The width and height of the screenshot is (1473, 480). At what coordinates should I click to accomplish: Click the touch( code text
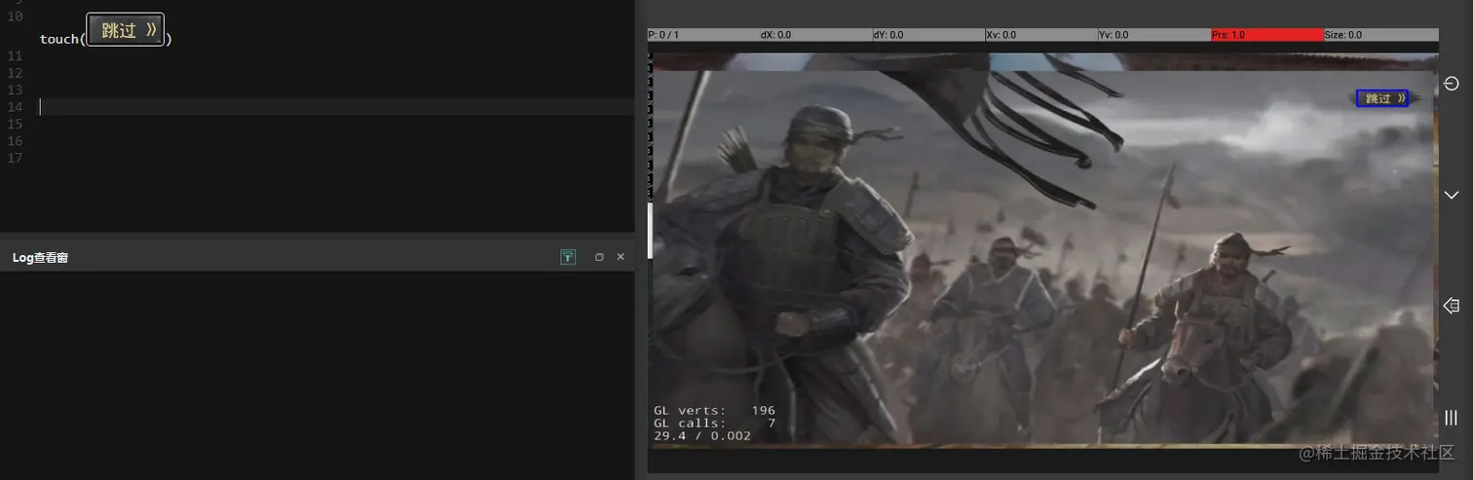click(x=60, y=39)
